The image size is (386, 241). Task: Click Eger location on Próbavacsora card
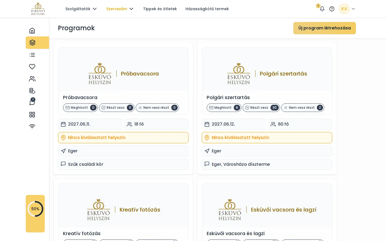[123, 151]
